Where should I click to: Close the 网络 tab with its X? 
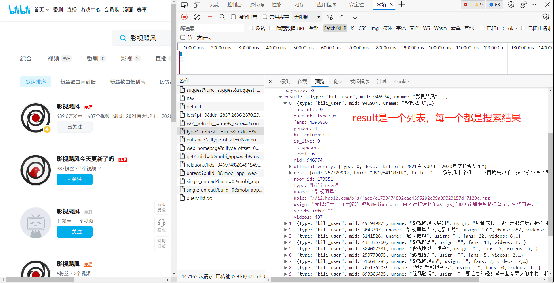click(x=391, y=5)
